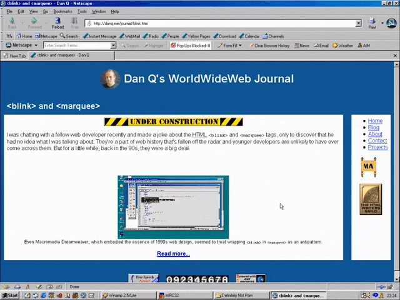
Task: Follow the Home sidebar link
Action: coord(375,121)
